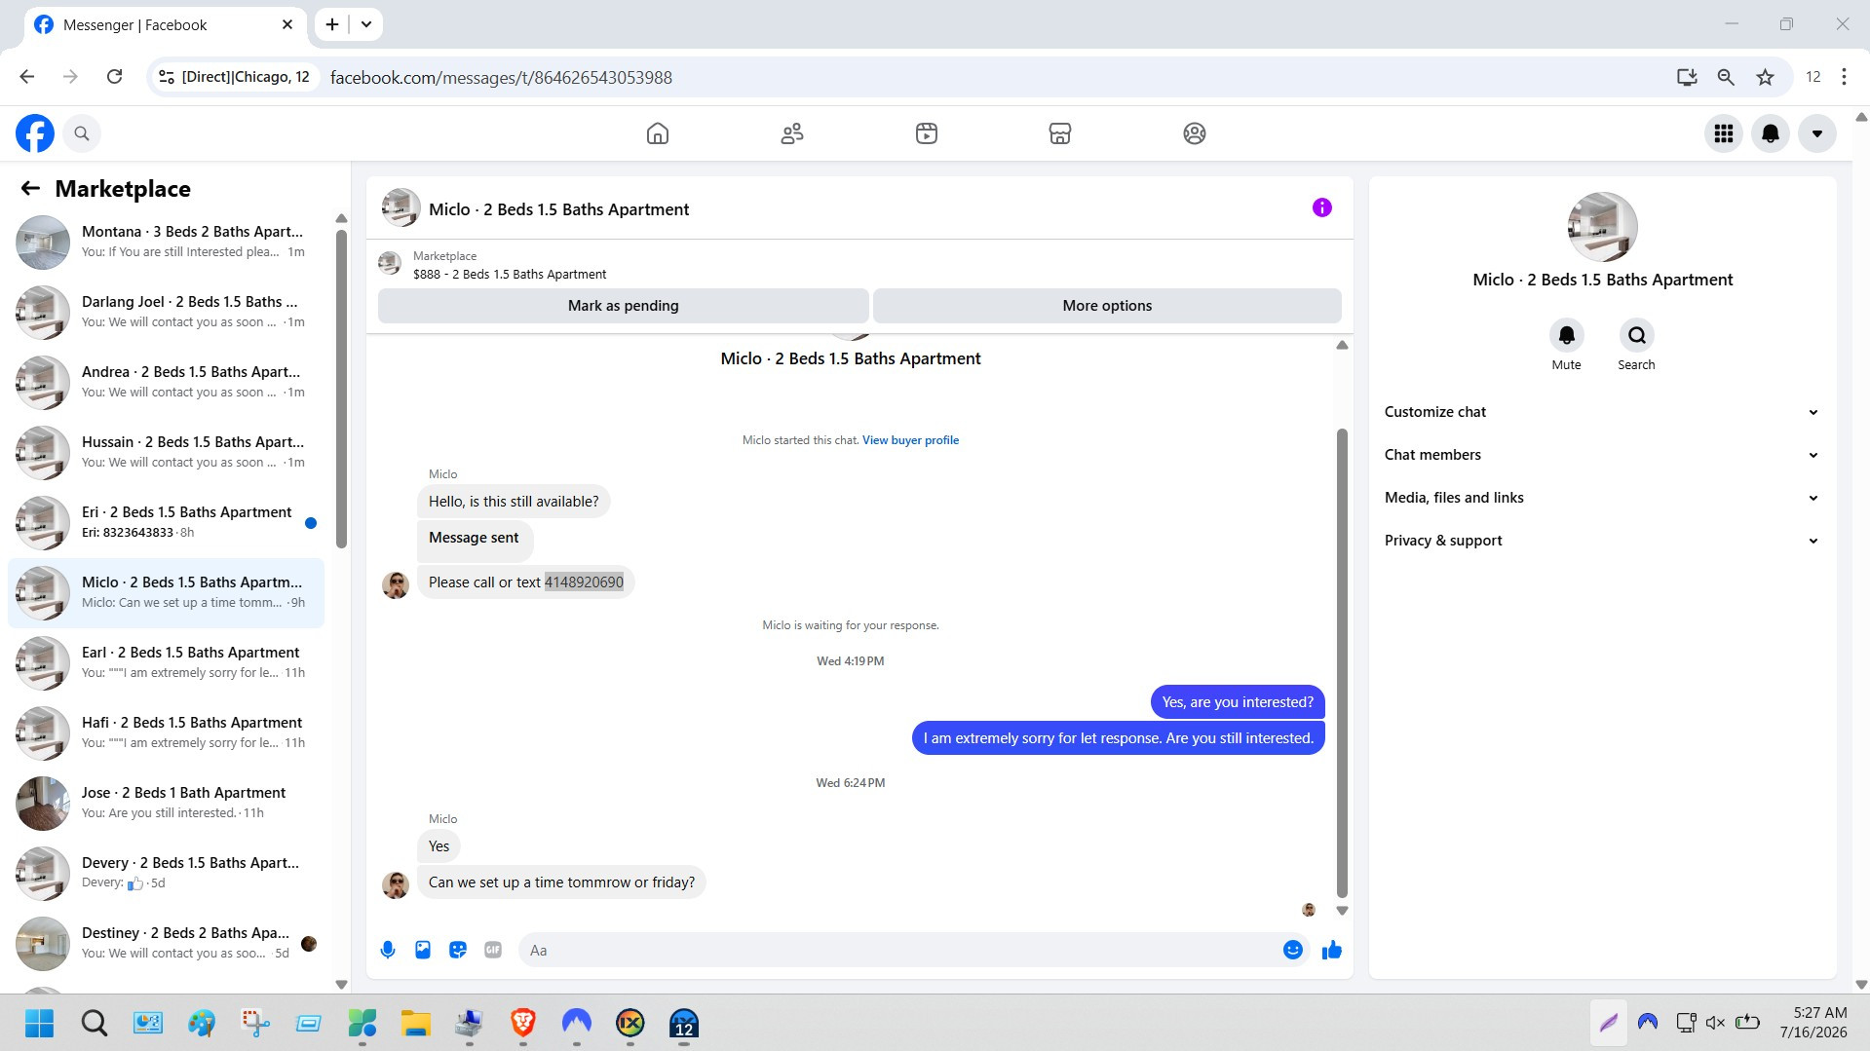Click the chat messages scrollbar
The image size is (1870, 1051).
[x=1342, y=662]
